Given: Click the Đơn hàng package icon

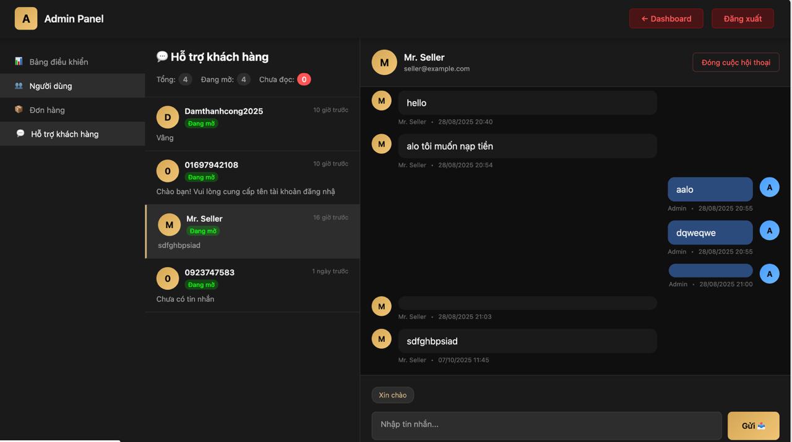Looking at the screenshot, I should [19, 109].
